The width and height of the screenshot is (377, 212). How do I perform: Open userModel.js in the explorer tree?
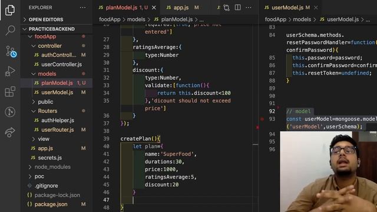[57, 92]
